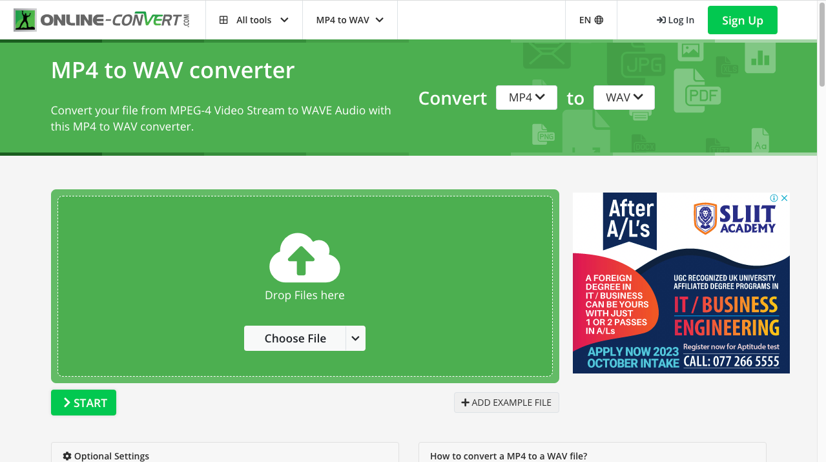
Task: Click 'How to convert a MP4 to a WAV file?' heading
Action: (x=509, y=456)
